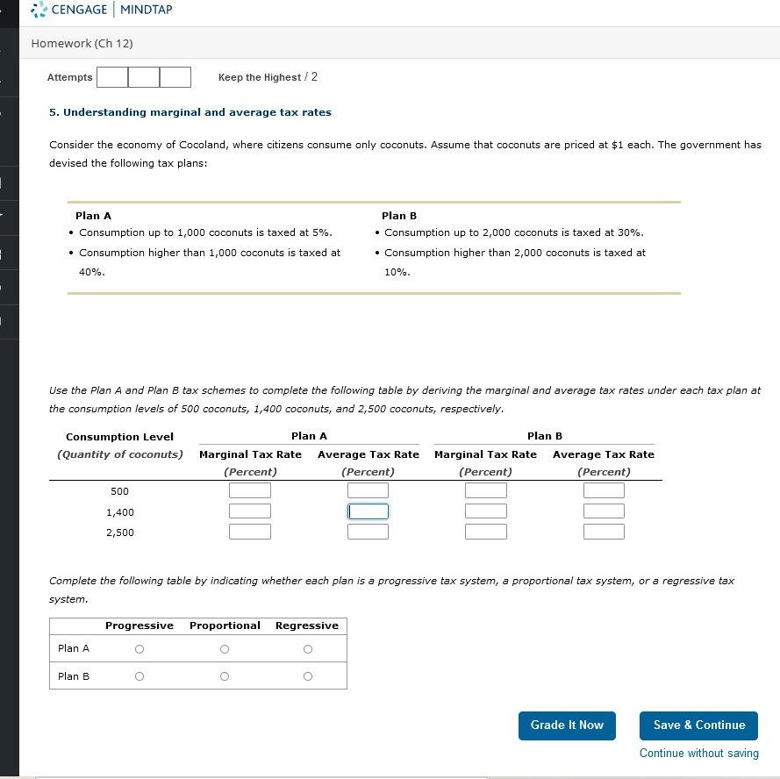Click Plan A average tax rate field for 2,500 coconuts
The image size is (780, 779).
368,531
